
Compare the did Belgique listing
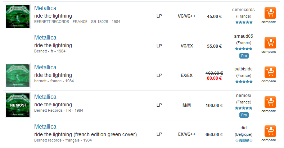pos(269,140)
